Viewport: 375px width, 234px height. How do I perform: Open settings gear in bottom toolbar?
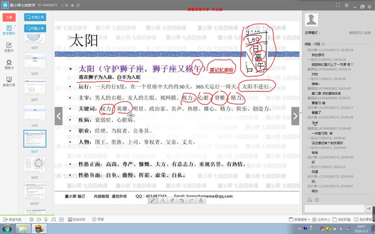tap(31, 219)
